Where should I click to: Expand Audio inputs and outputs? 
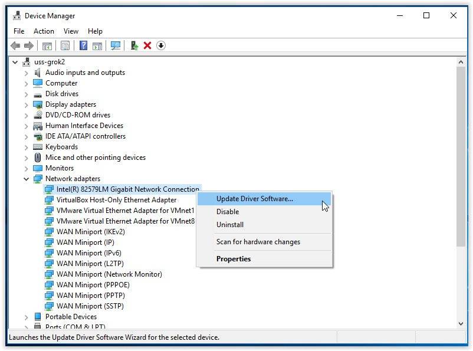(x=26, y=73)
